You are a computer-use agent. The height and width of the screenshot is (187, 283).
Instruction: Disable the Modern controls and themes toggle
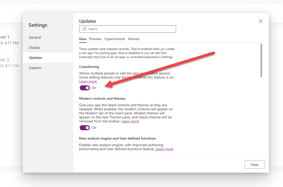coord(85,128)
